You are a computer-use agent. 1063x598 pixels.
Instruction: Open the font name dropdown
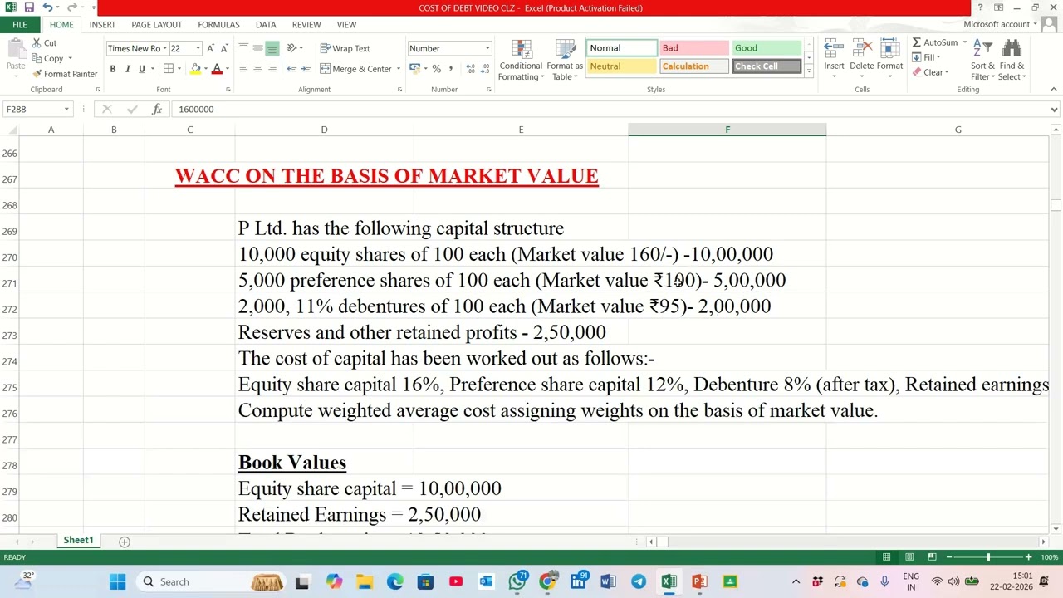point(164,48)
